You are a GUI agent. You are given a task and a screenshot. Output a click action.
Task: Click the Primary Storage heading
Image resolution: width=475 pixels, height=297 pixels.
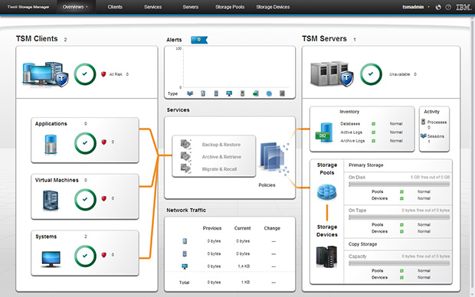366,165
